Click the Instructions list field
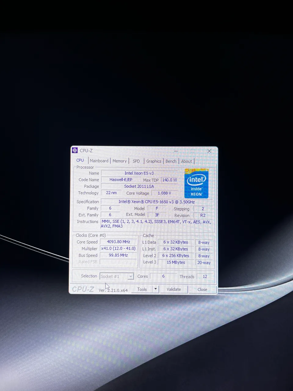Screen dimensions: 293x391 [157, 224]
